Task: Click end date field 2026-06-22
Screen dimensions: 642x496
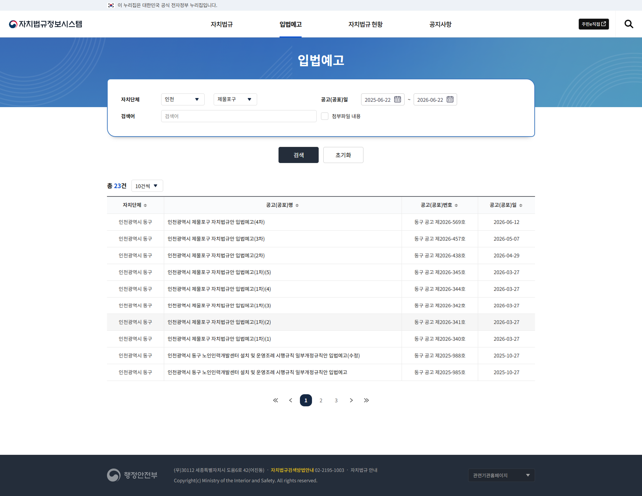Action: pos(435,99)
